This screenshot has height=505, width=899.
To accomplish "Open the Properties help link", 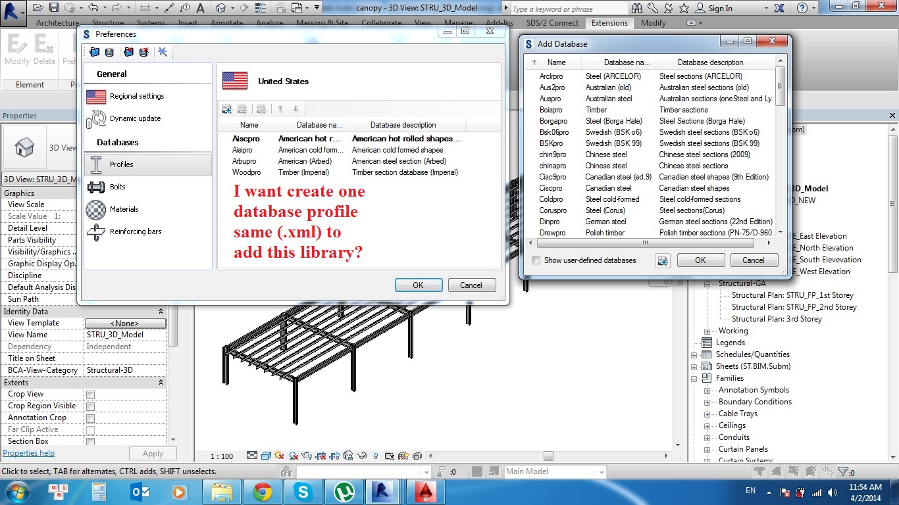I will [x=29, y=453].
